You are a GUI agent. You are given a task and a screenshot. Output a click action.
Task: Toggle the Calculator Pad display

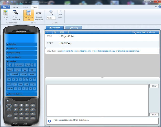29,15
